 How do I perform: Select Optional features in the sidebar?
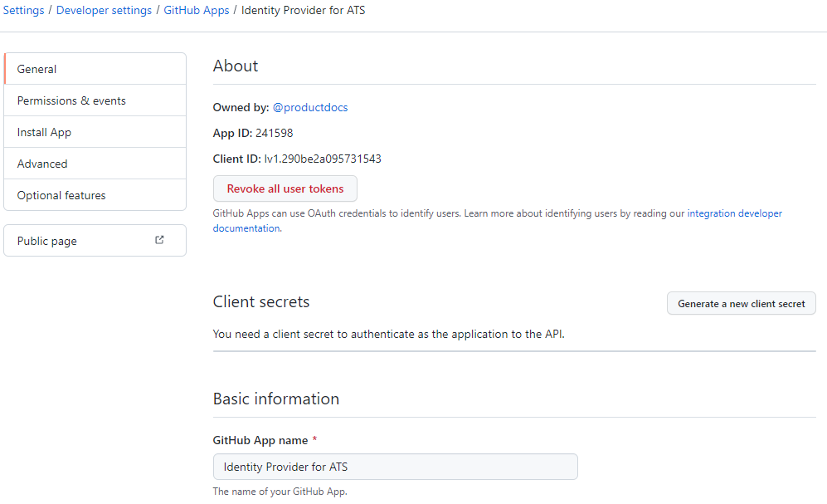pos(61,195)
